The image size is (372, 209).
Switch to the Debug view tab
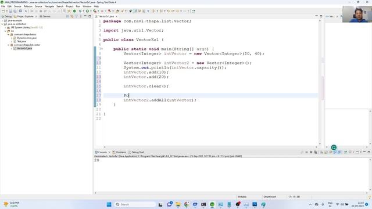coord(6,16)
